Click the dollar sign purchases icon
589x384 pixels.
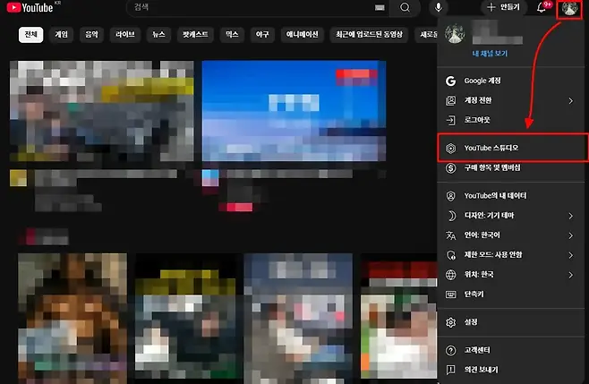[x=451, y=168]
